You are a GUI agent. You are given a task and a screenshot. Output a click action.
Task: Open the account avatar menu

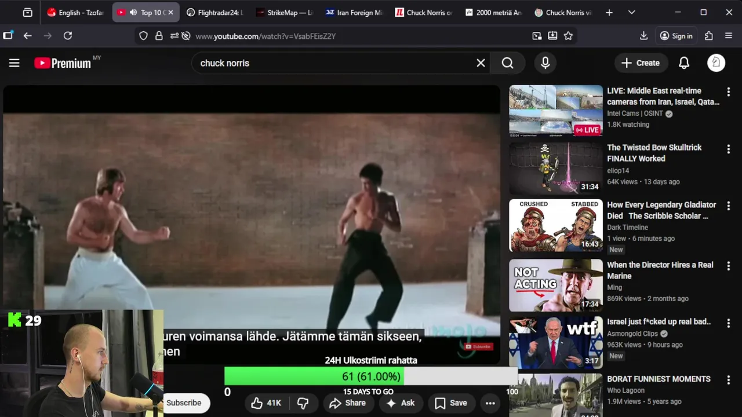tap(716, 63)
